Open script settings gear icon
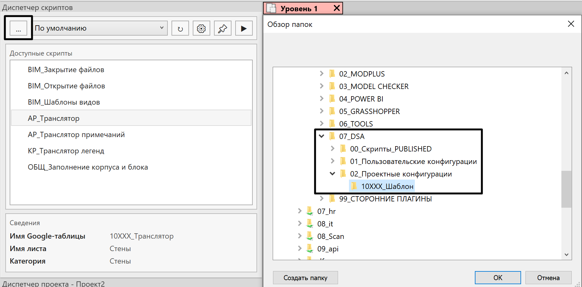The height and width of the screenshot is (287, 582). (x=201, y=28)
